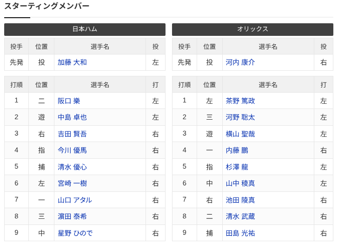Viewport: 338px width, 244px height.
Task: Click the オリックス team header
Action: point(252,29)
